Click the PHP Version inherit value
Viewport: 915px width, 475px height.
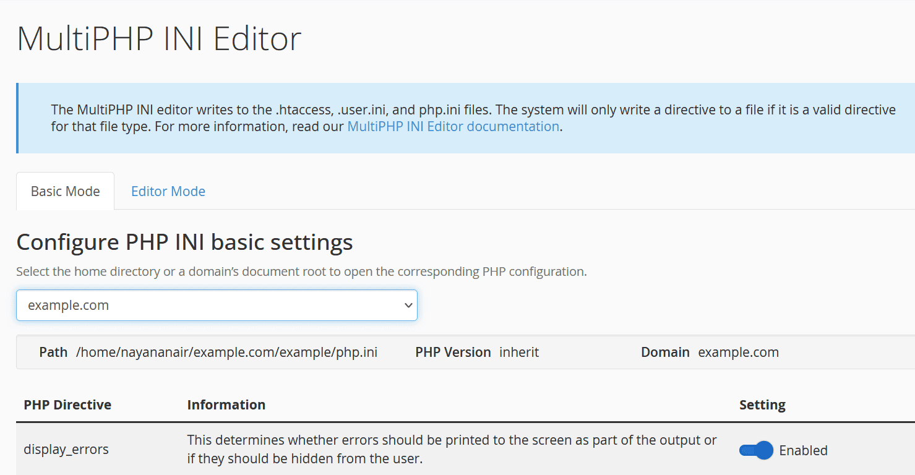coord(519,352)
